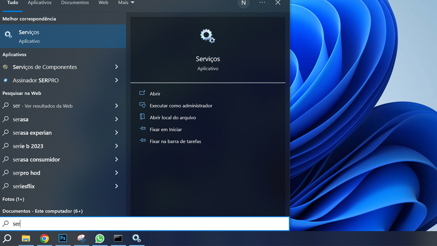Open the Services gear in the taskbar
Screen dimensions: 437x246
coord(136,238)
